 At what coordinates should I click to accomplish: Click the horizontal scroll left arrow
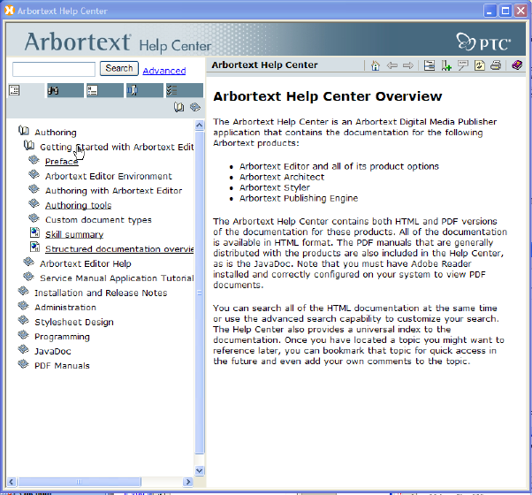[x=11, y=482]
